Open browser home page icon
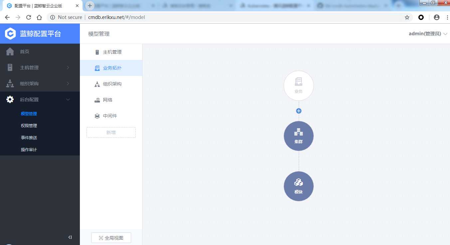The height and width of the screenshot is (245, 450). point(39,17)
